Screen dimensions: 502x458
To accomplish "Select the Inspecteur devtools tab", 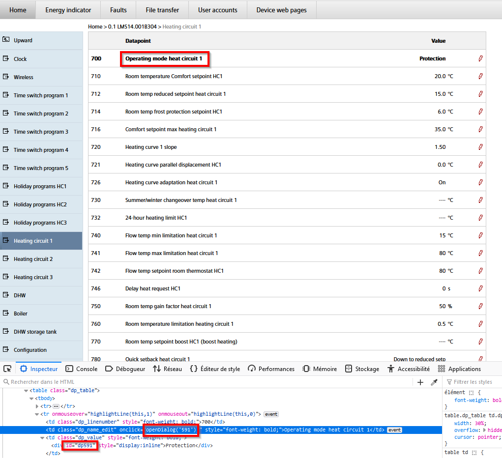I will pos(39,369).
